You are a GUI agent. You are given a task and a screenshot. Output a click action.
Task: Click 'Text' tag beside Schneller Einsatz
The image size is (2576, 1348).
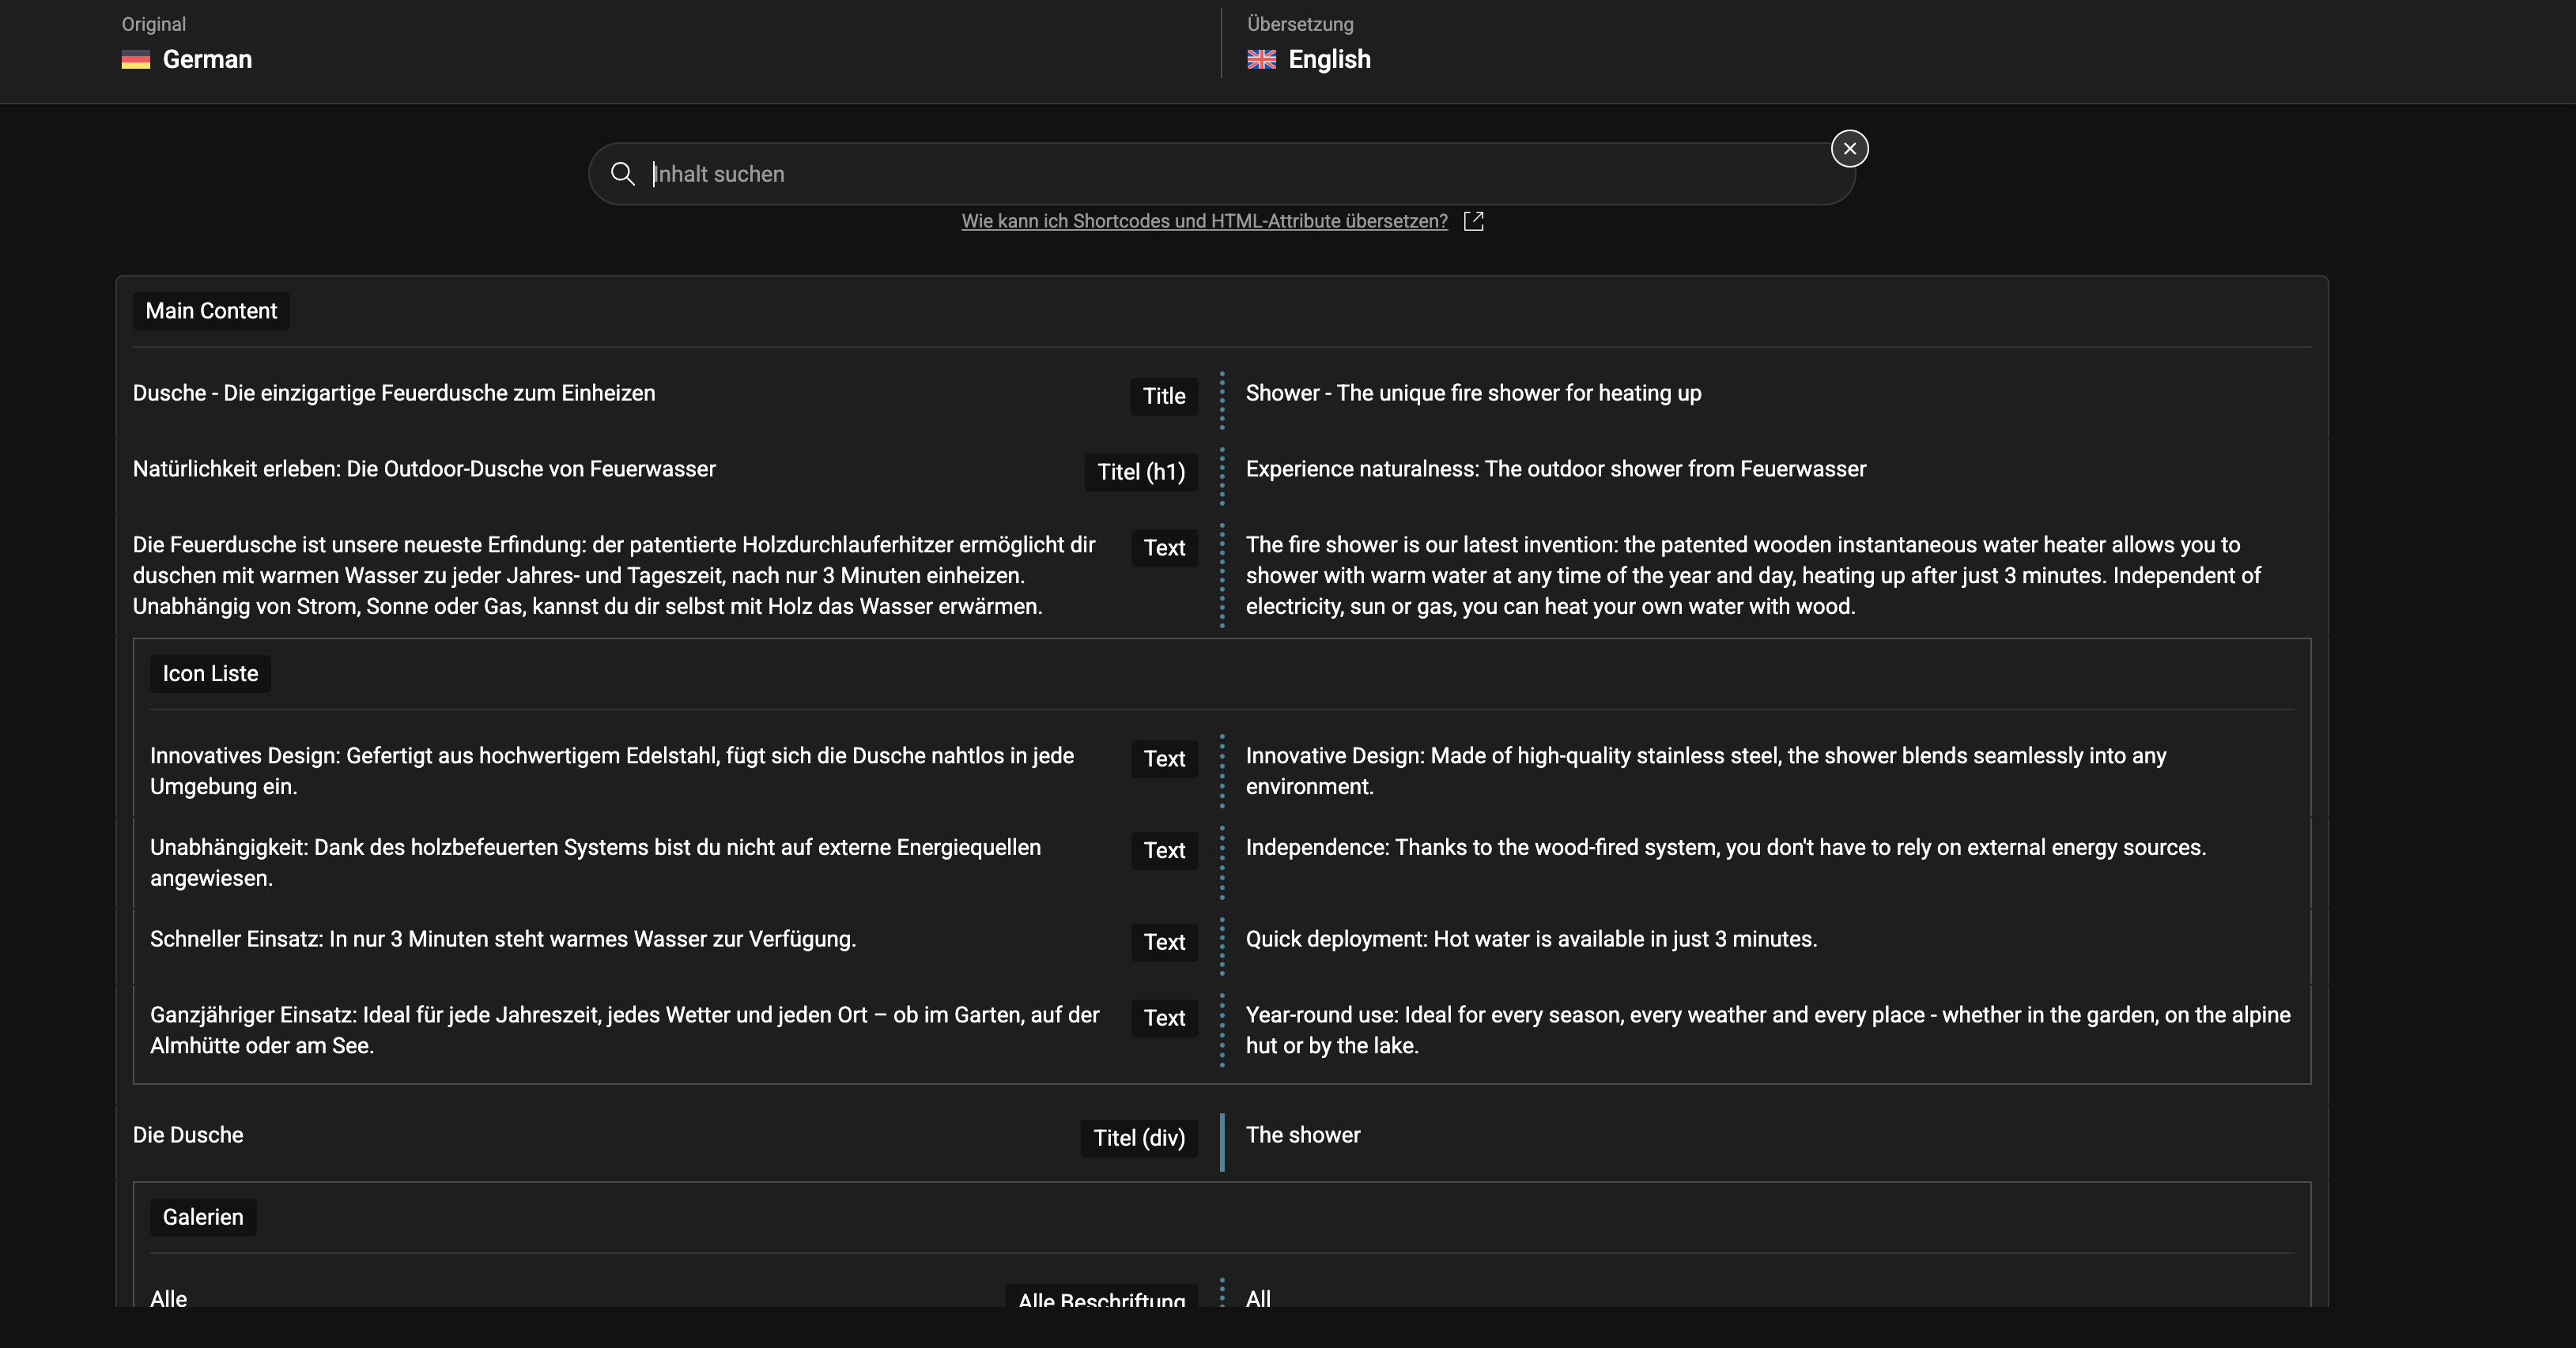click(x=1164, y=943)
